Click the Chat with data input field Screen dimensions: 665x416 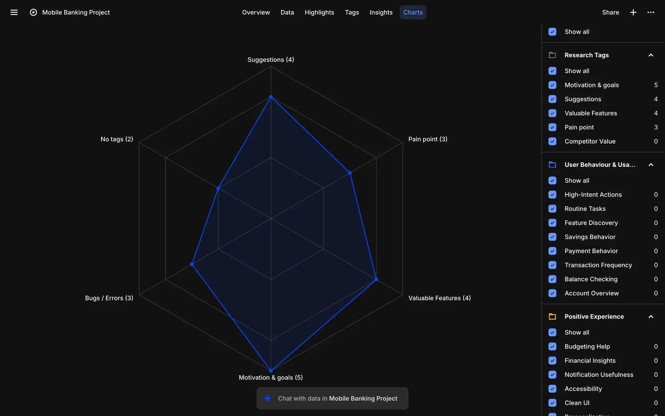[x=338, y=398]
